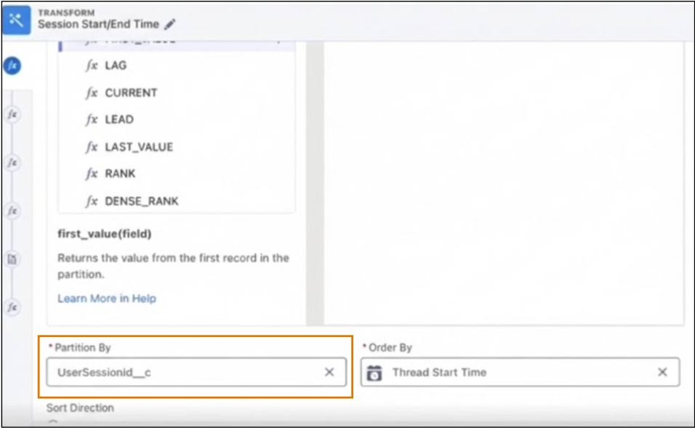The image size is (695, 430).
Task: Click the Transform wand icon
Action: point(17,20)
